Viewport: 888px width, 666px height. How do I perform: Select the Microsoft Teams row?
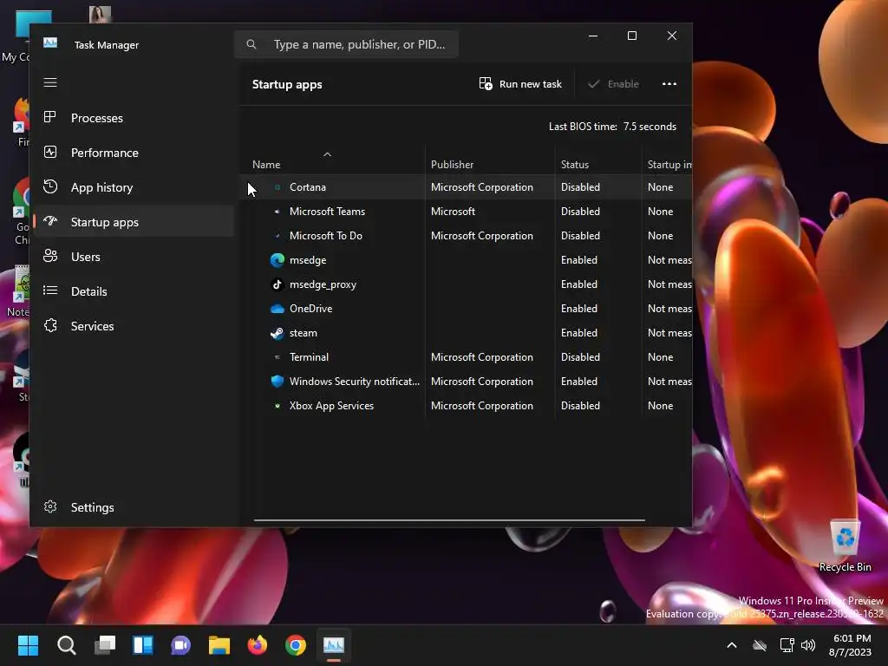click(466, 212)
